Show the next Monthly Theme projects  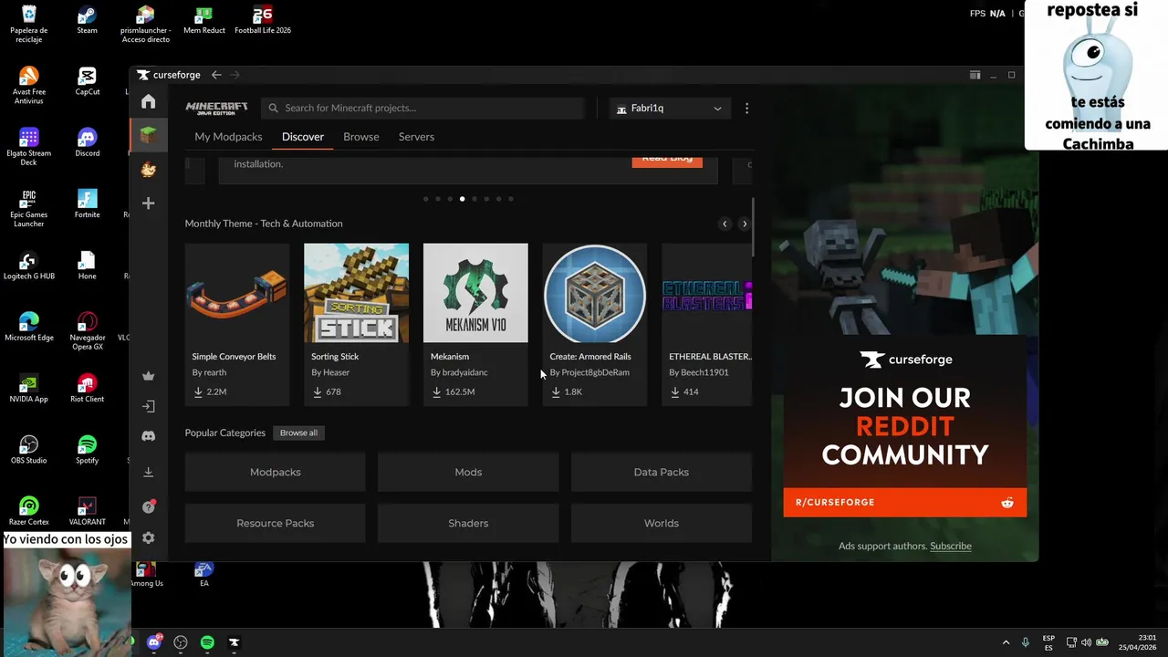click(745, 224)
